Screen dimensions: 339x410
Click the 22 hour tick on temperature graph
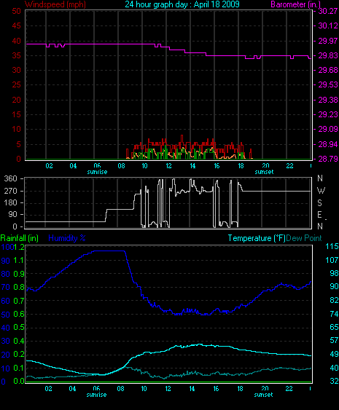coord(289,389)
